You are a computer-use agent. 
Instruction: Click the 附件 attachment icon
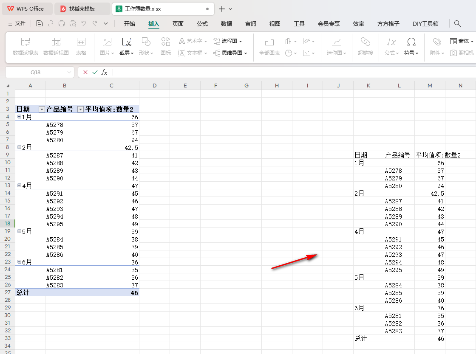pyautogui.click(x=437, y=46)
